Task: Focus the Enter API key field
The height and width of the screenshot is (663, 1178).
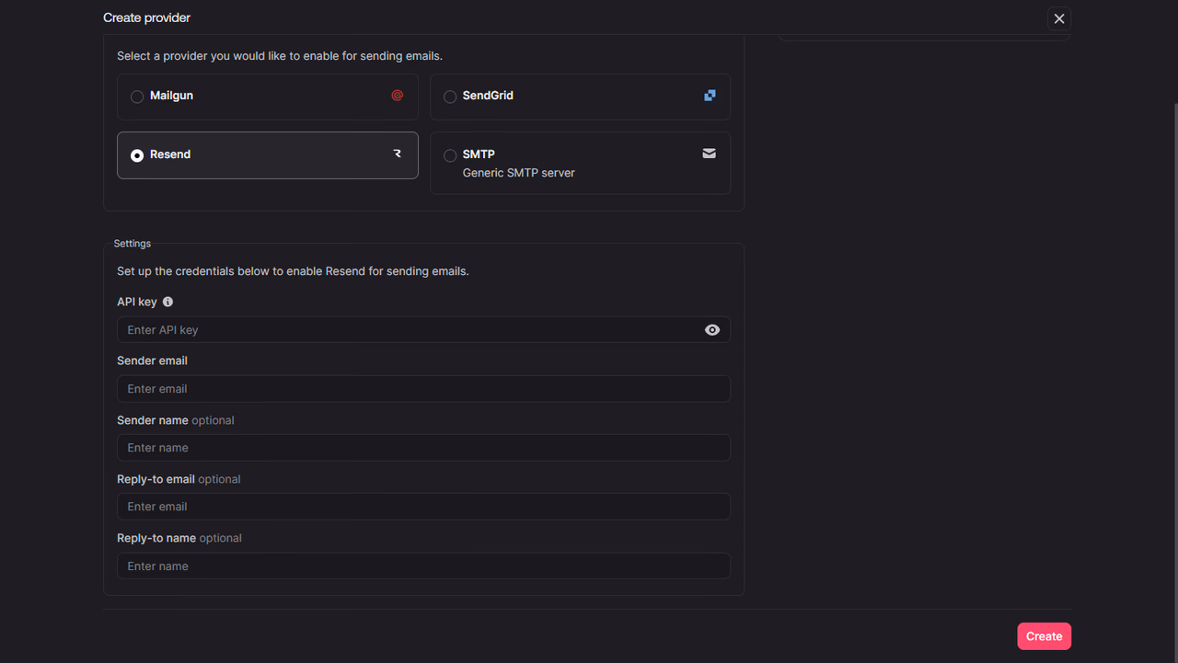Action: (423, 330)
